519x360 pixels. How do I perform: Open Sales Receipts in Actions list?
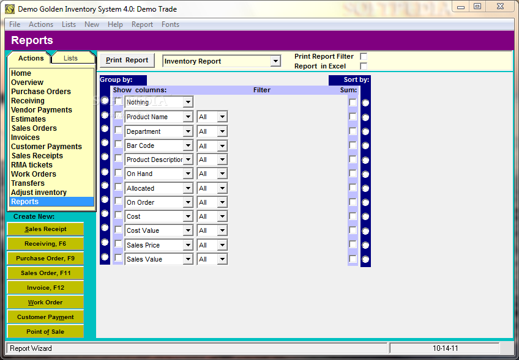coord(51,156)
